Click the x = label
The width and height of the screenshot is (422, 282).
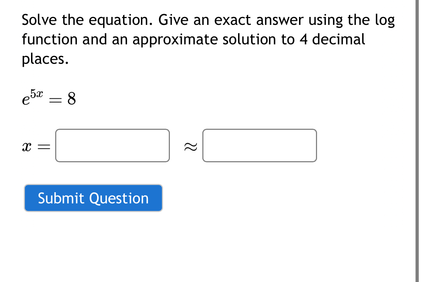[35, 146]
